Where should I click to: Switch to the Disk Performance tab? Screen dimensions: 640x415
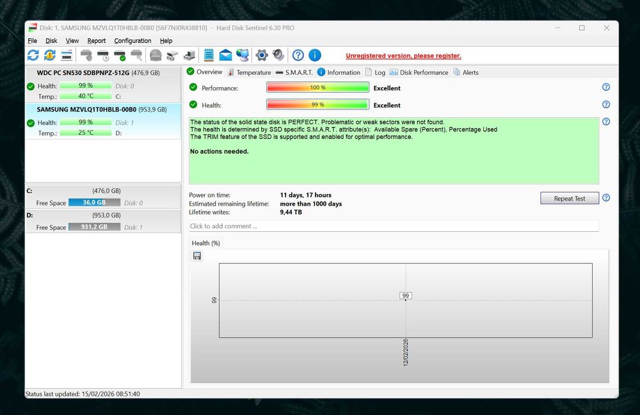[x=419, y=72]
